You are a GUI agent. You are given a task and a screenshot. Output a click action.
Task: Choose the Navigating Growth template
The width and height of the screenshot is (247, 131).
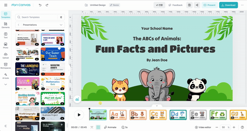coord(53,69)
